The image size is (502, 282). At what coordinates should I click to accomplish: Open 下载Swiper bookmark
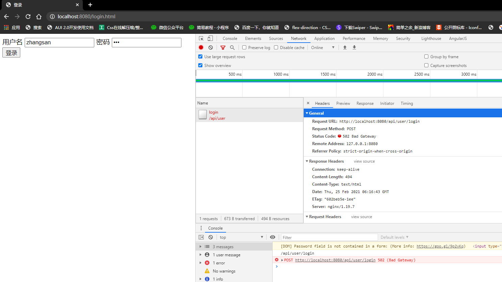pos(359,27)
